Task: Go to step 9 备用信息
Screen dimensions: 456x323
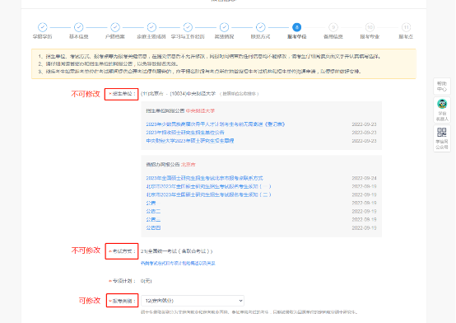Action: point(333,27)
